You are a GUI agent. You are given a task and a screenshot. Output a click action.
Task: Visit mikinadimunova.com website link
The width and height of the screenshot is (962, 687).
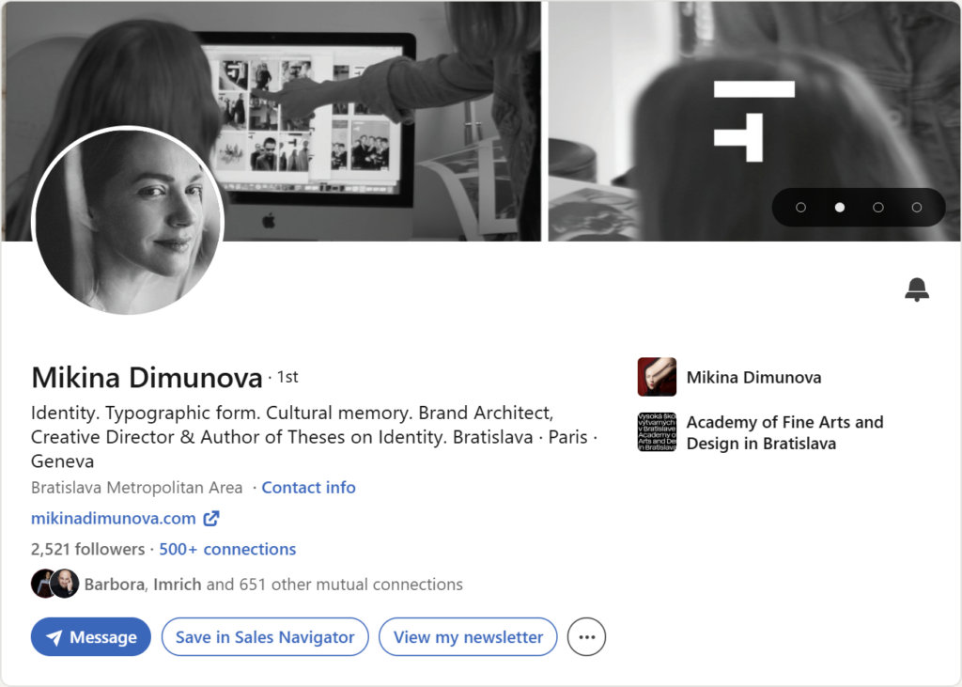pos(114,518)
